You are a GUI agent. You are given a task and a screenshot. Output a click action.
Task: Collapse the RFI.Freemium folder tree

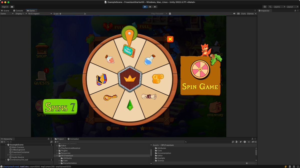[x=57, y=156]
